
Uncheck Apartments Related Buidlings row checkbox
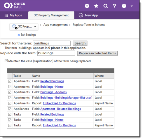pos(10,81)
